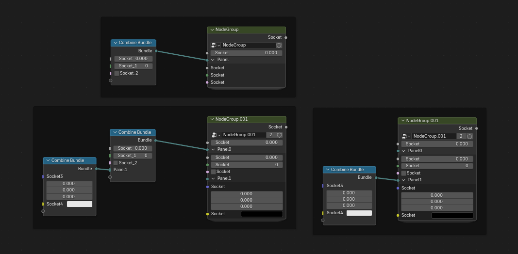The image size is (518, 254).
Task: Collapse Panel0 in middle NodeGroup.001 node
Action: (x=213, y=149)
